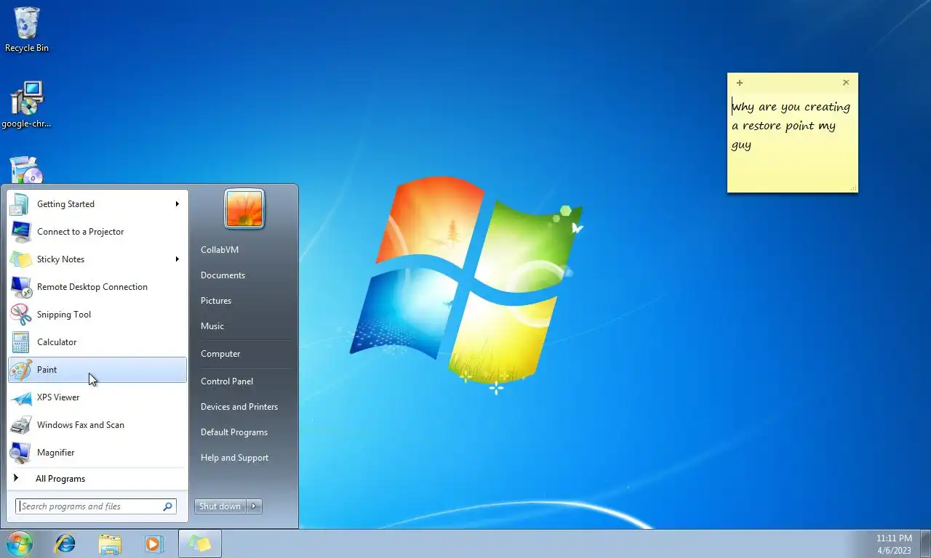Select the google-chr... installer desktop icon
The height and width of the screenshot is (558, 931).
click(27, 105)
